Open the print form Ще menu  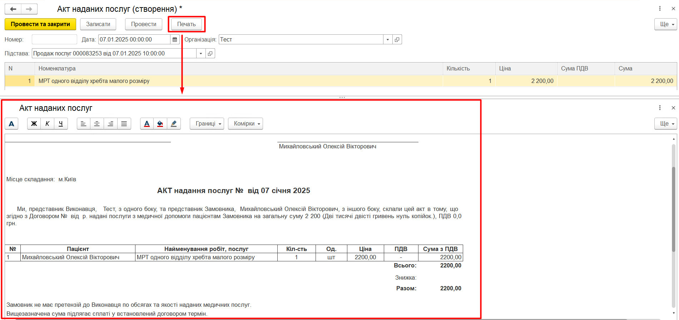coord(666,124)
